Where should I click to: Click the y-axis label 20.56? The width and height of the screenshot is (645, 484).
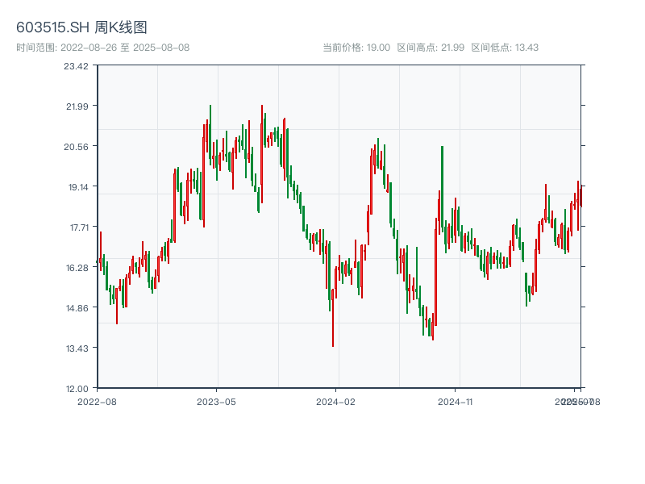(76, 147)
